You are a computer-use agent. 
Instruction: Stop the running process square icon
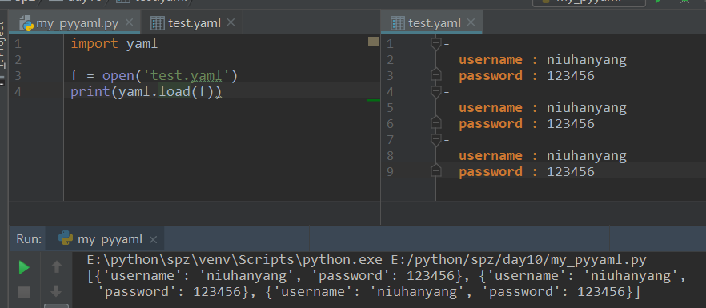coord(24,292)
